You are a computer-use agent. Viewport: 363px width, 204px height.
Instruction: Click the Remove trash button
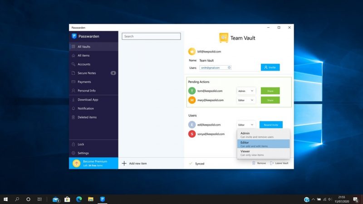coord(259,163)
